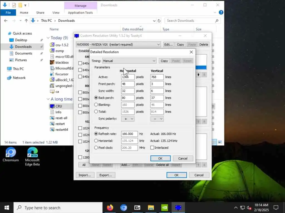Go up one folder level in Explorer

coord(26,21)
